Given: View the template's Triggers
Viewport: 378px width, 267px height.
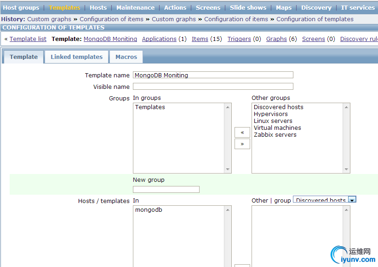Looking at the screenshot, I should point(239,39).
